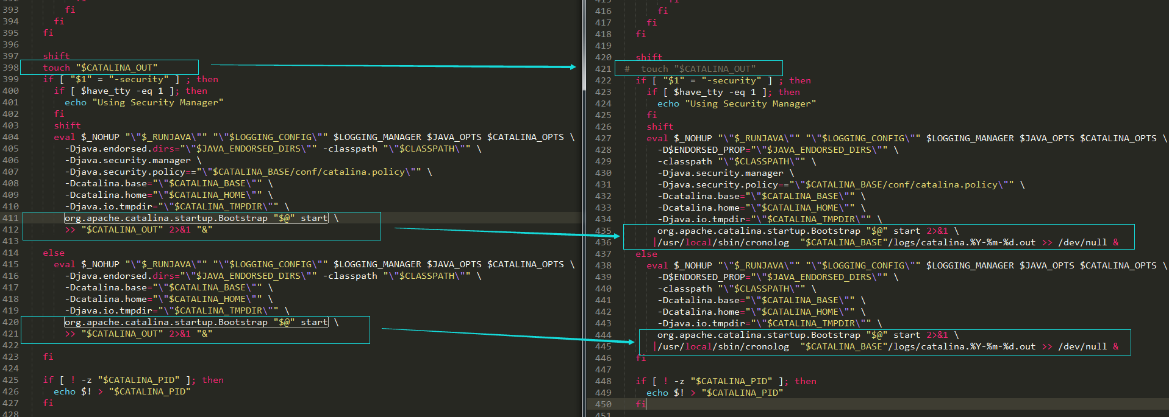The image size is (1169, 417).
Task: Click the Using Security Manager echo on line 401
Action: pos(144,102)
